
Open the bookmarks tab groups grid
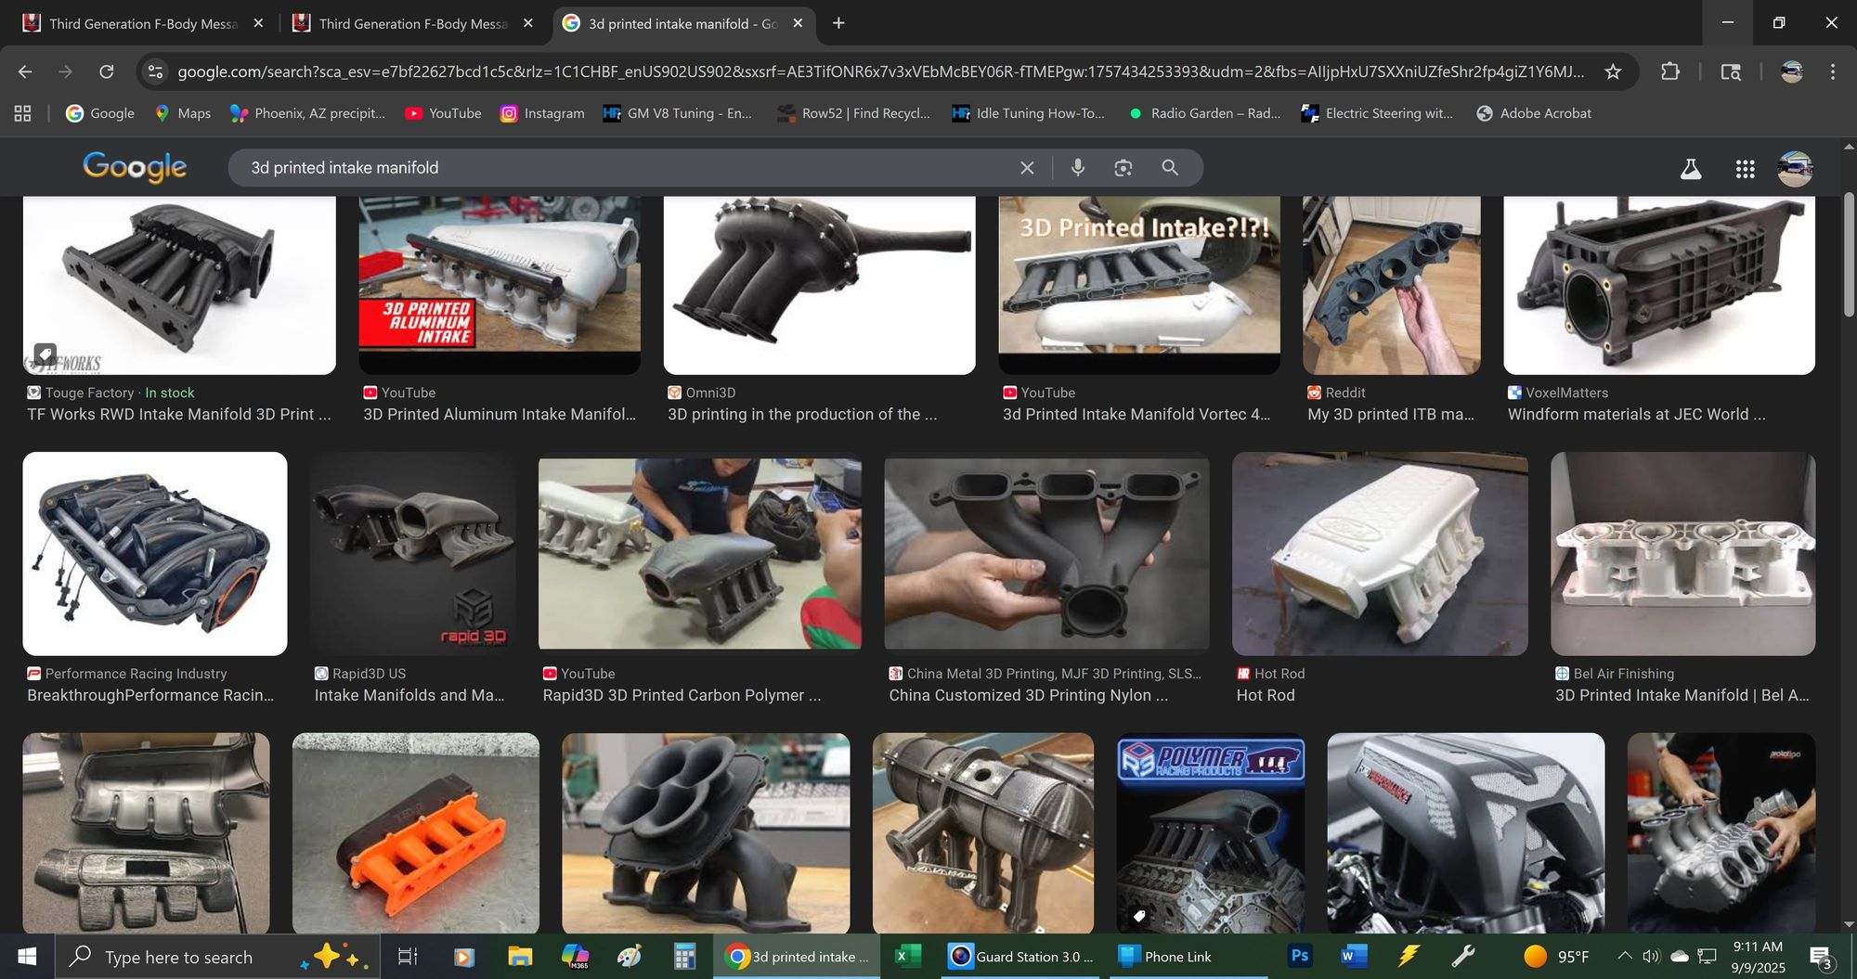23,113
